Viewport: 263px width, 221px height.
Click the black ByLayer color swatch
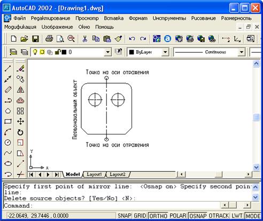coord(131,52)
